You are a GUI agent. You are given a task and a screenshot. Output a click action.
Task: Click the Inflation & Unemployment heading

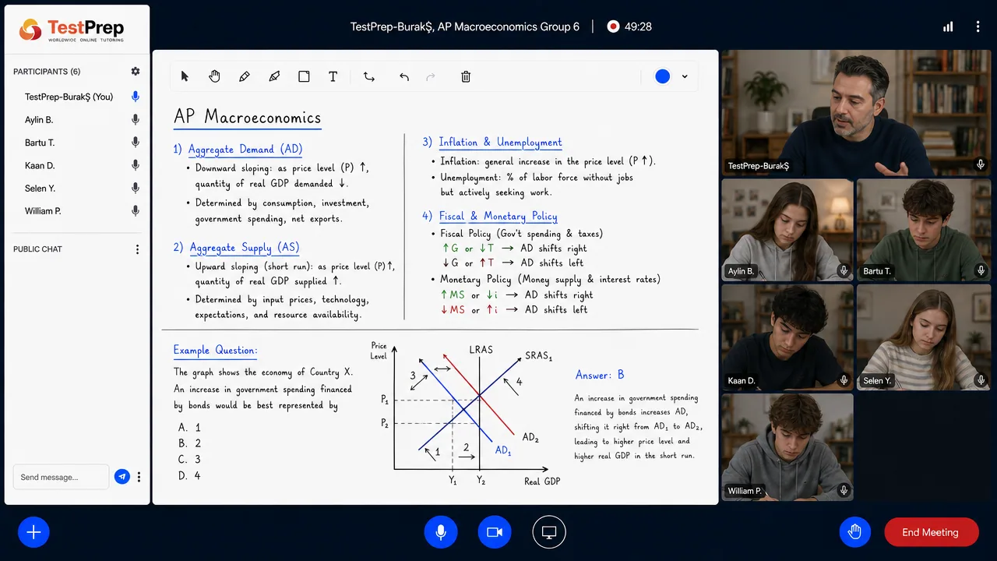[500, 143]
